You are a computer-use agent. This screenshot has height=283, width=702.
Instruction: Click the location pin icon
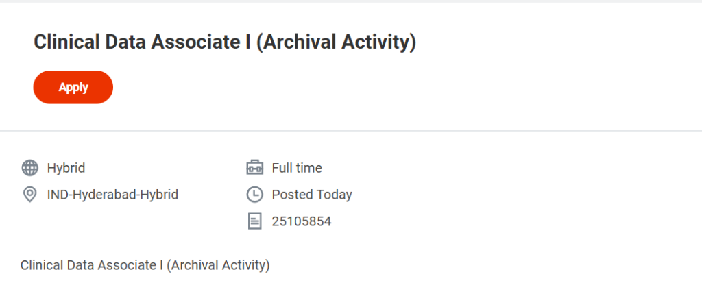pyautogui.click(x=29, y=195)
